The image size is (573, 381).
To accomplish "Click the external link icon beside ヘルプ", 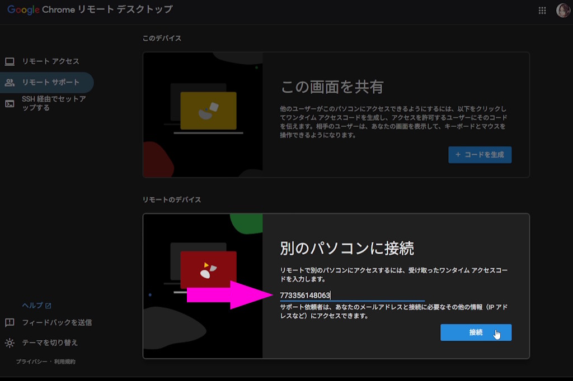I will tap(48, 306).
